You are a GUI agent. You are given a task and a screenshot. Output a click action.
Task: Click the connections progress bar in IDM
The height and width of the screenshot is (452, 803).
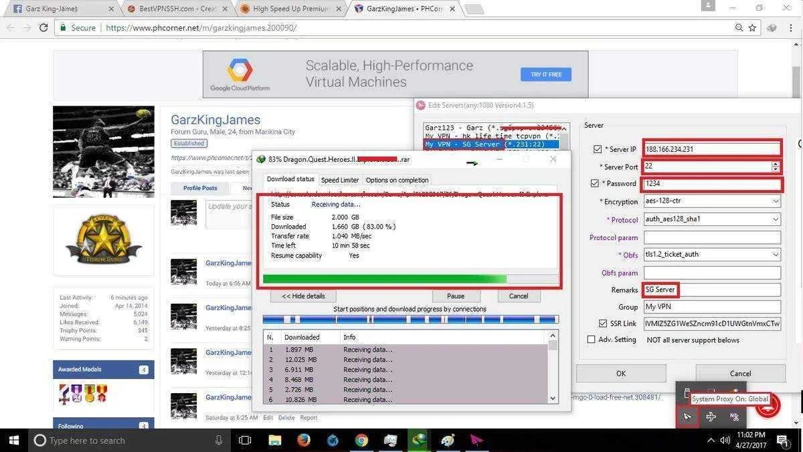point(410,320)
